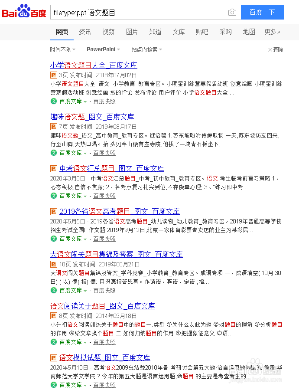The image size is (299, 390).
Task: Click PPT icon before 2019各省语文高考题目 title
Action: click(x=54, y=212)
